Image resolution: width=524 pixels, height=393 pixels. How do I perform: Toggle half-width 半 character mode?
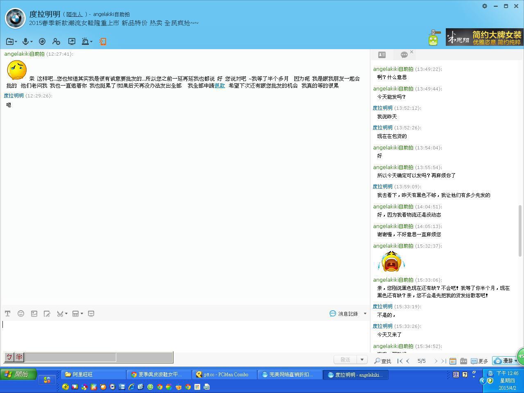coord(19,357)
